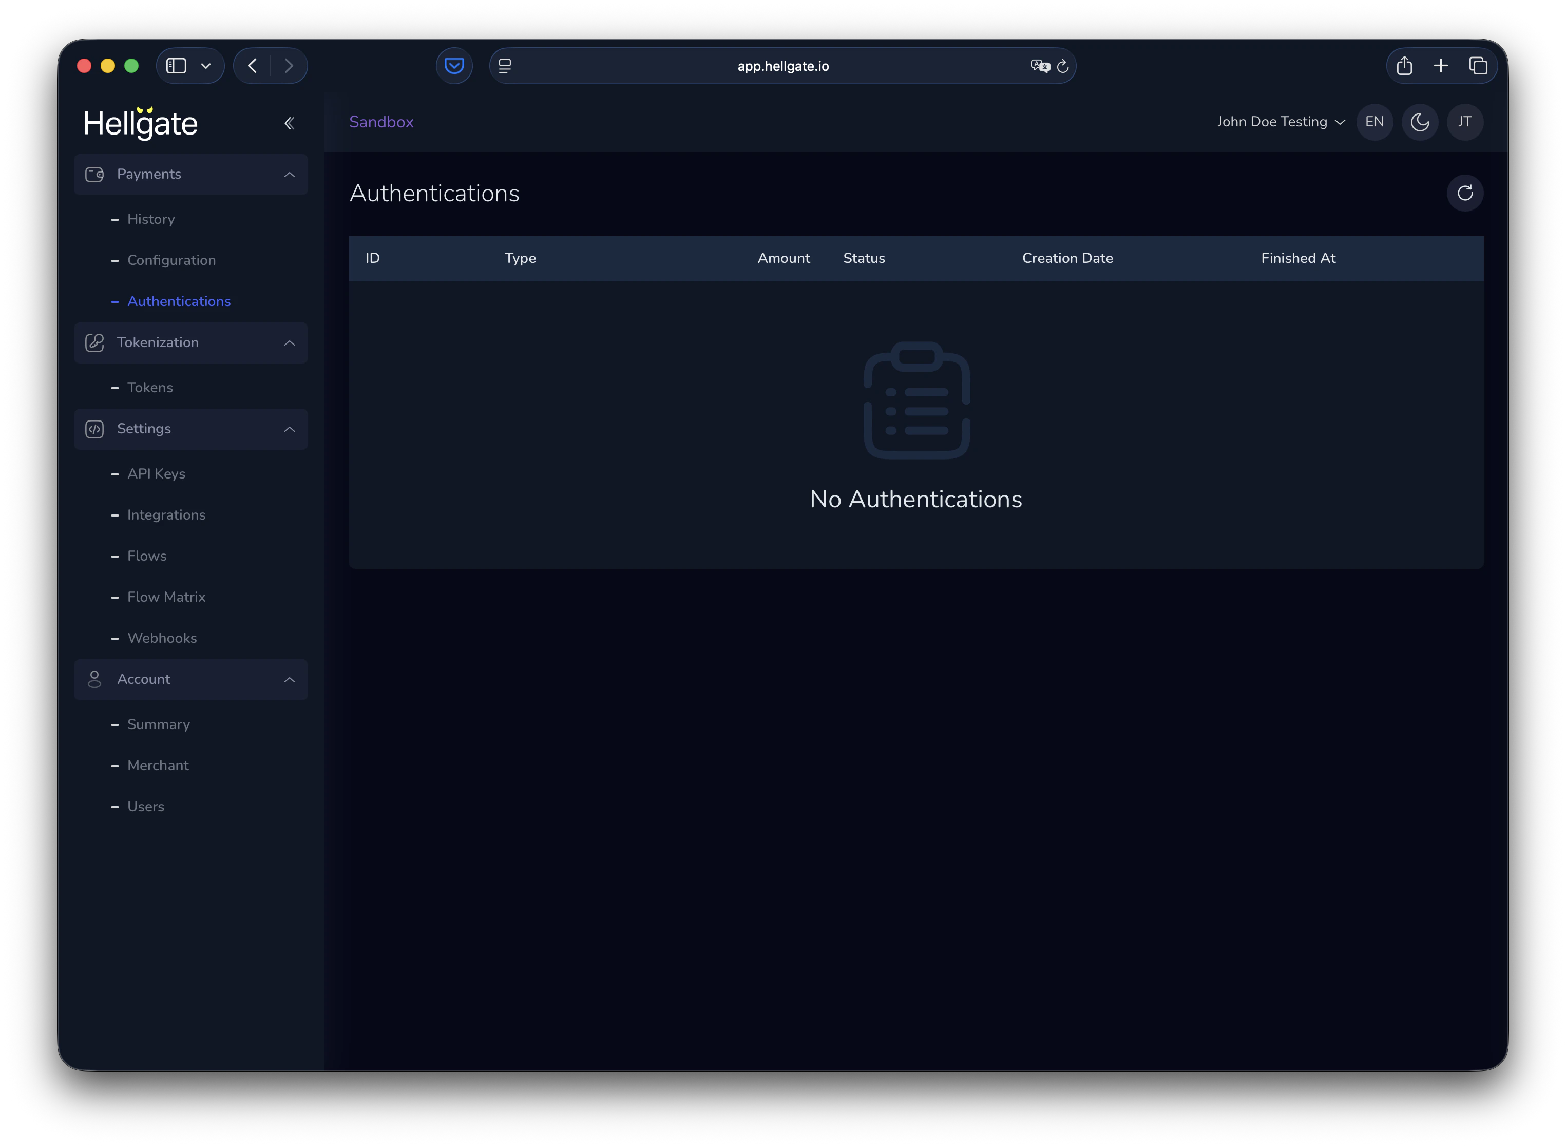Open the Tokens page

150,388
